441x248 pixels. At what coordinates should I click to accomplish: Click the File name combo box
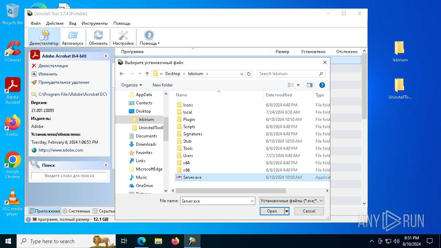point(217,201)
